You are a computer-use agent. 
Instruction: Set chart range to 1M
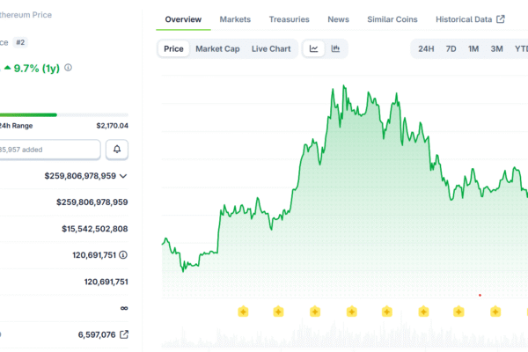tap(473, 48)
